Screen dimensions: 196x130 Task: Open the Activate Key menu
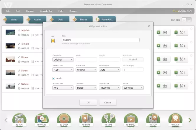[46, 11]
